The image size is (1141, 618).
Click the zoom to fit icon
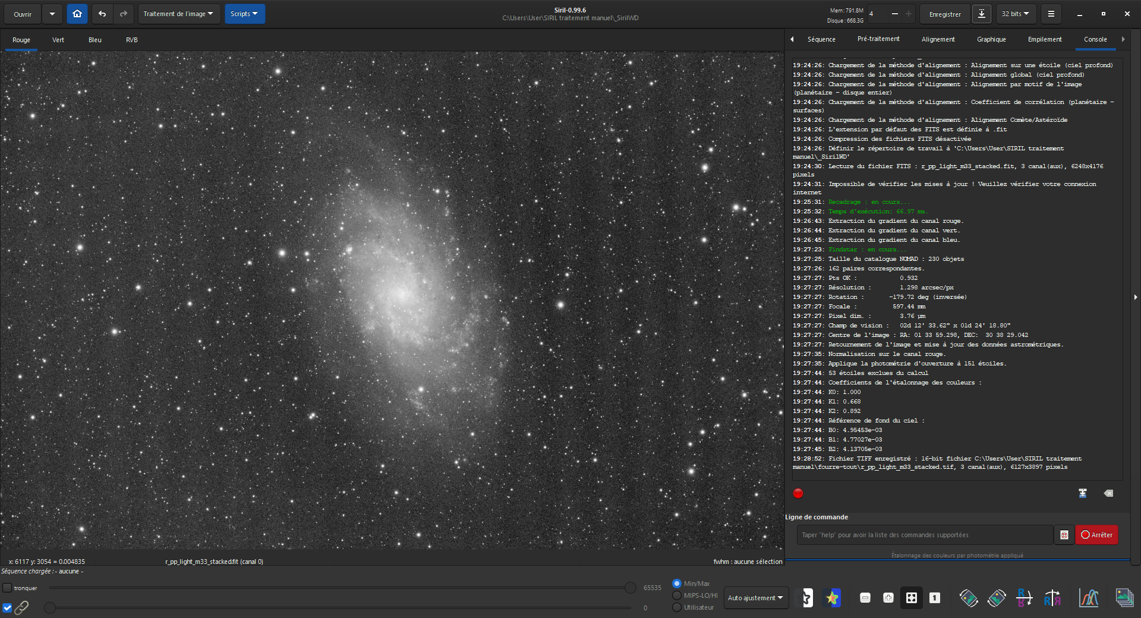(911, 598)
